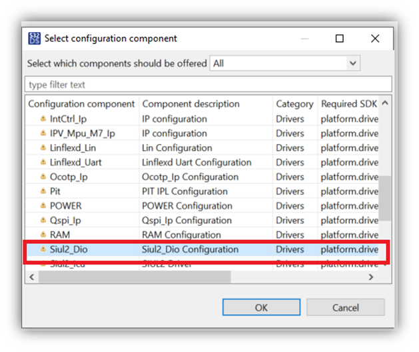
Task: Focus the 'type filter text' field
Action: pyautogui.click(x=208, y=85)
